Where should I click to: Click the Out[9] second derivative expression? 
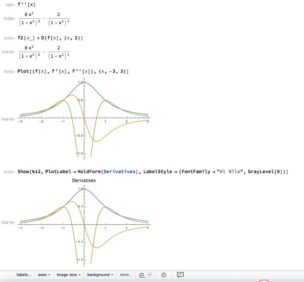pos(44,19)
